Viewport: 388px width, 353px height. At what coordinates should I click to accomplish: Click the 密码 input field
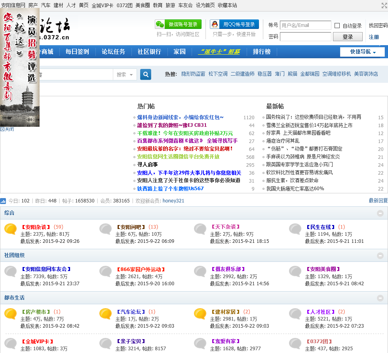[305, 36]
